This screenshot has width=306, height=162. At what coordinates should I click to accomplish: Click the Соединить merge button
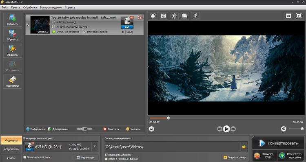tap(13, 66)
